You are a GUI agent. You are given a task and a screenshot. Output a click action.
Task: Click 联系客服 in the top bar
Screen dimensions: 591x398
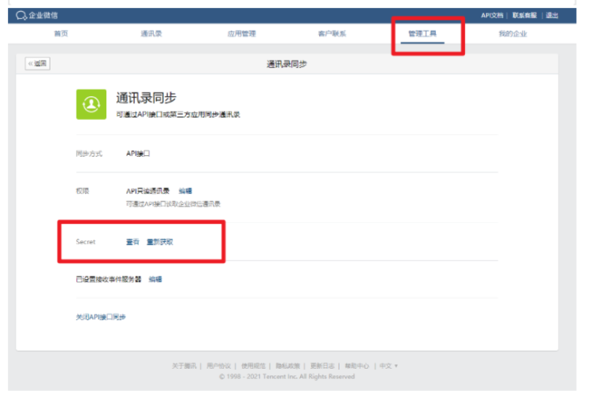tap(524, 16)
